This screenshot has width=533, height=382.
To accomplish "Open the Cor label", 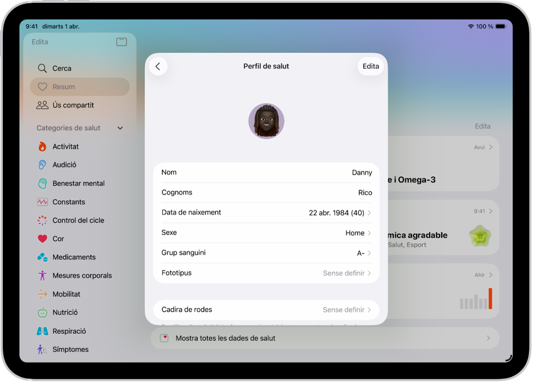I will coord(58,239).
